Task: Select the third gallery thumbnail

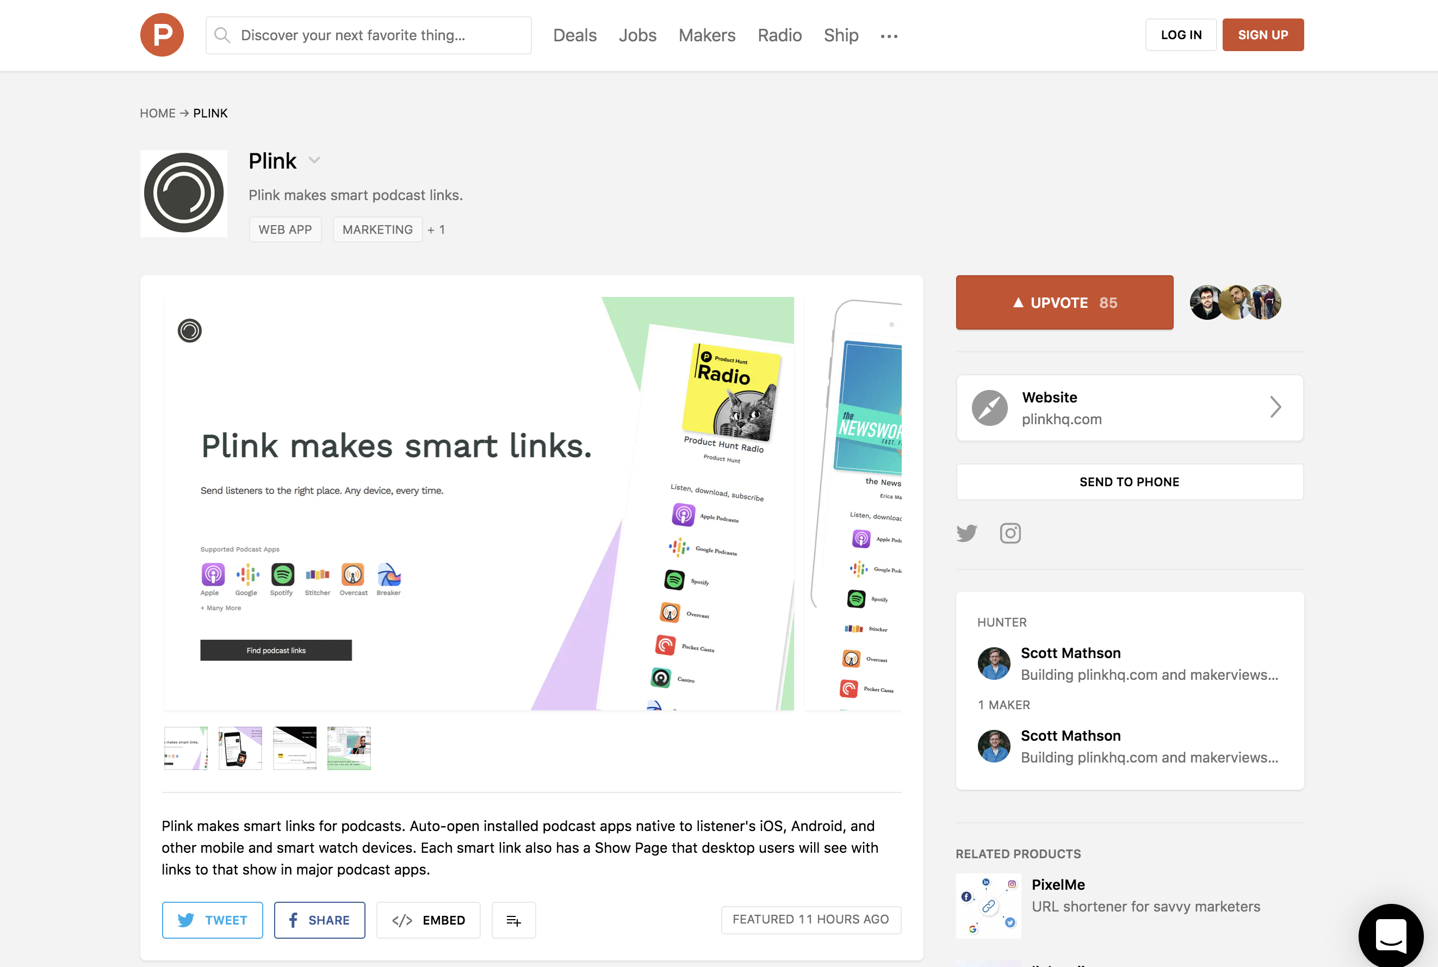Action: tap(295, 748)
